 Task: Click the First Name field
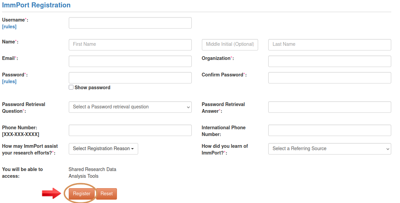130,44
